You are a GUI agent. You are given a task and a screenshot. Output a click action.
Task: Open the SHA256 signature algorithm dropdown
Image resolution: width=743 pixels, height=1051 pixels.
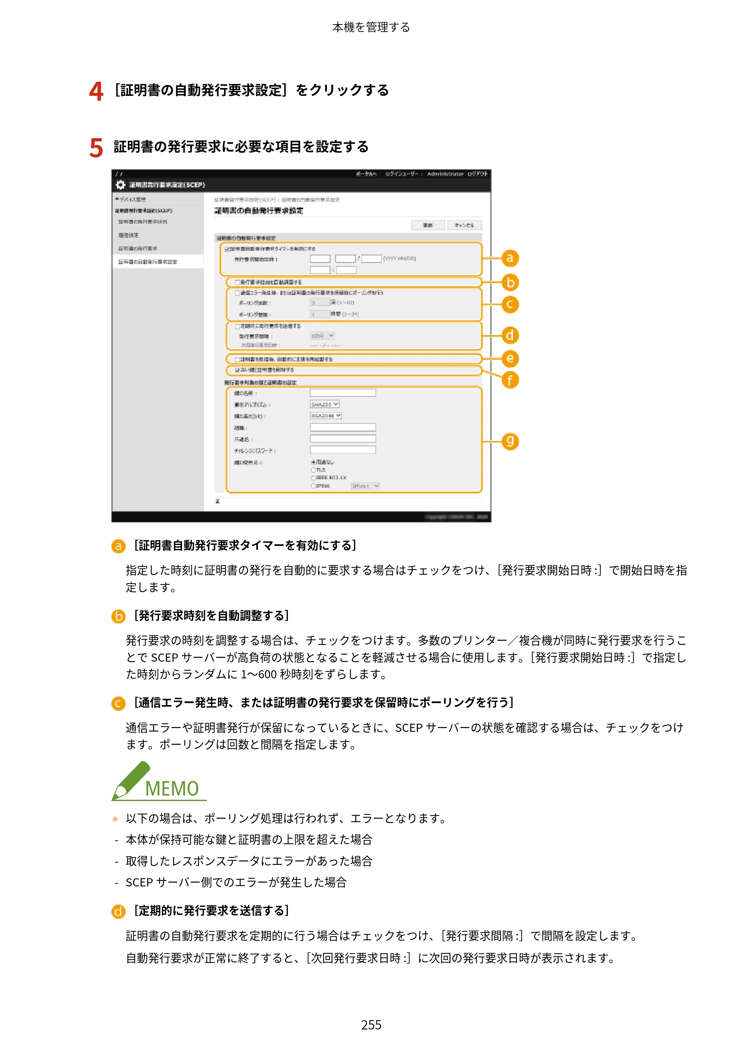[x=325, y=404]
